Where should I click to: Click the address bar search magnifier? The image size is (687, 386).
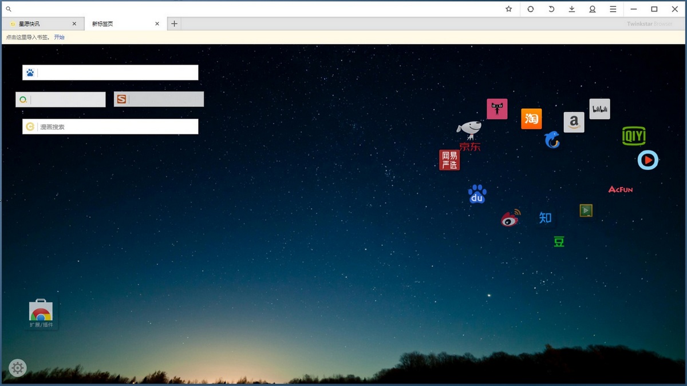tap(9, 9)
